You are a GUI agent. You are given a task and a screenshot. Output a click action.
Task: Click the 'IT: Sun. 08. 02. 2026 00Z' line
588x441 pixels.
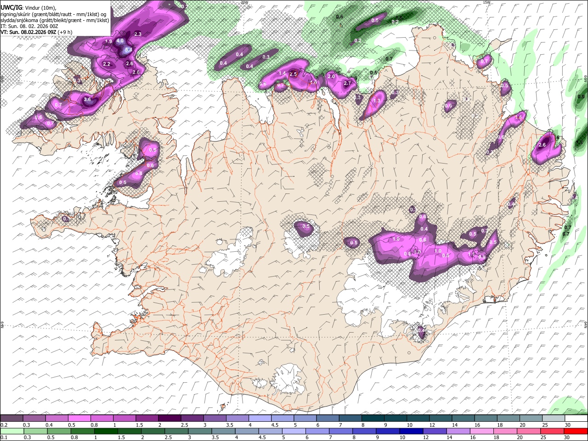(x=29, y=26)
